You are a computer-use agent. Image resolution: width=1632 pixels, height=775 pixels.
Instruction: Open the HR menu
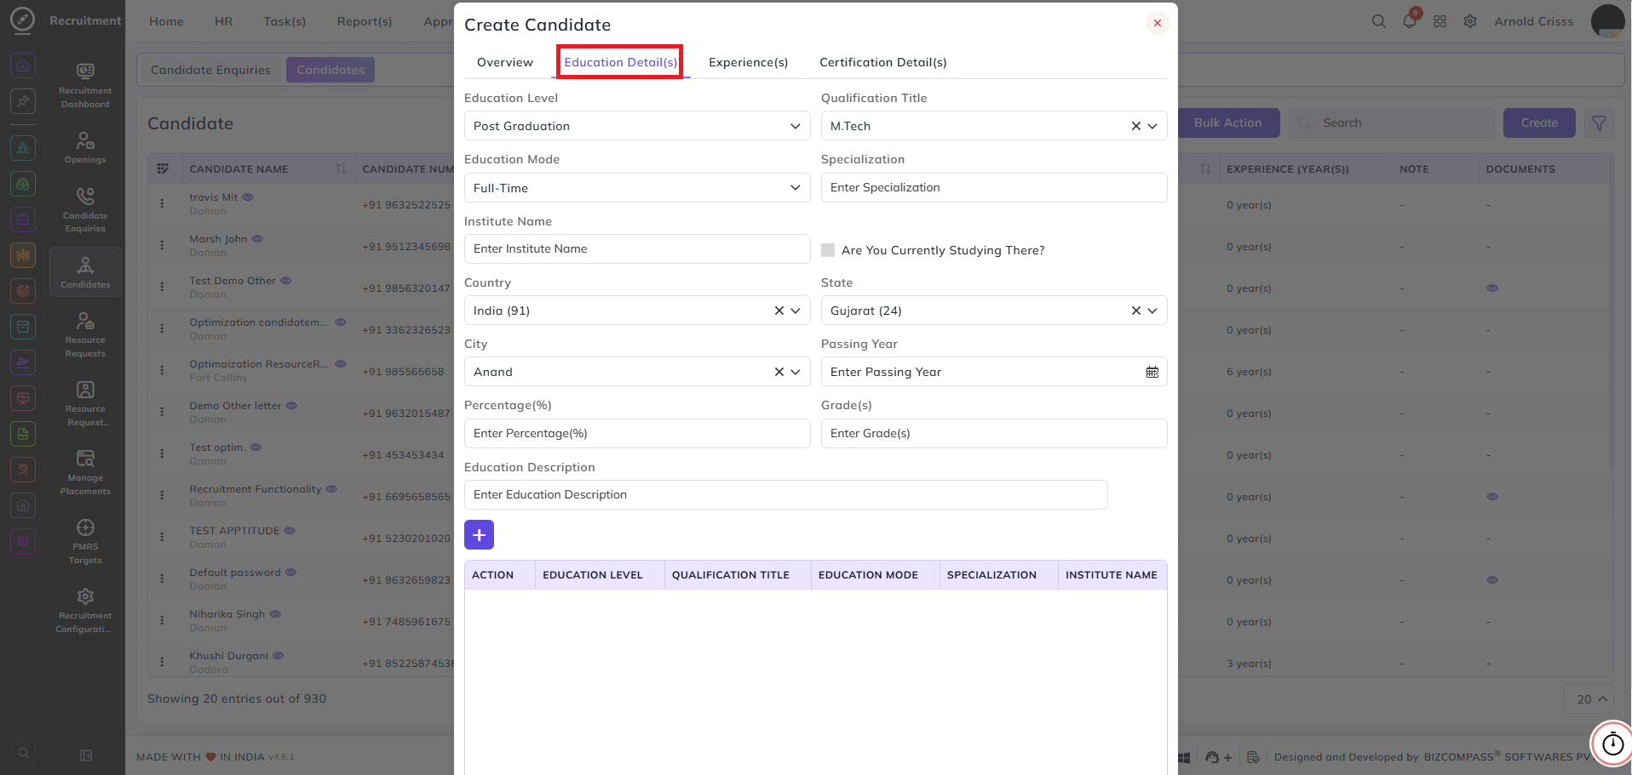[x=223, y=21]
